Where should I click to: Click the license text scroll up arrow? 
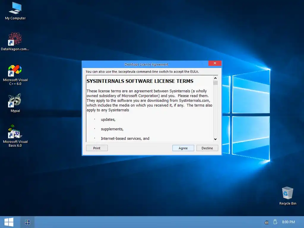[x=216, y=78]
